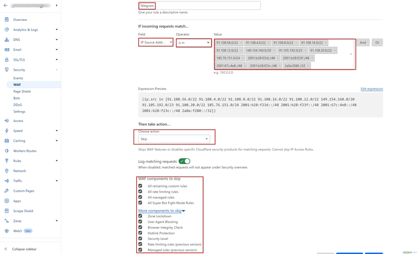Uncheck Rate limiting rules (previous version)

click(140, 244)
